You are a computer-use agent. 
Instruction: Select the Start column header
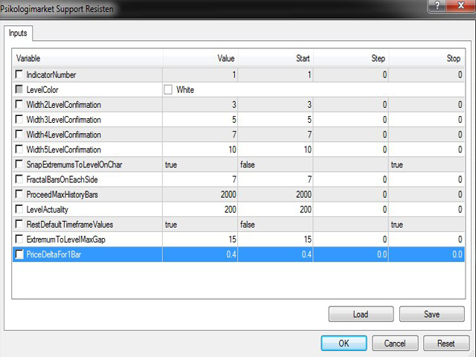[276, 58]
